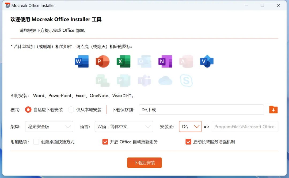Enable the dimmed Skype component icon
Screen dimensions: 289x178
tap(186, 80)
